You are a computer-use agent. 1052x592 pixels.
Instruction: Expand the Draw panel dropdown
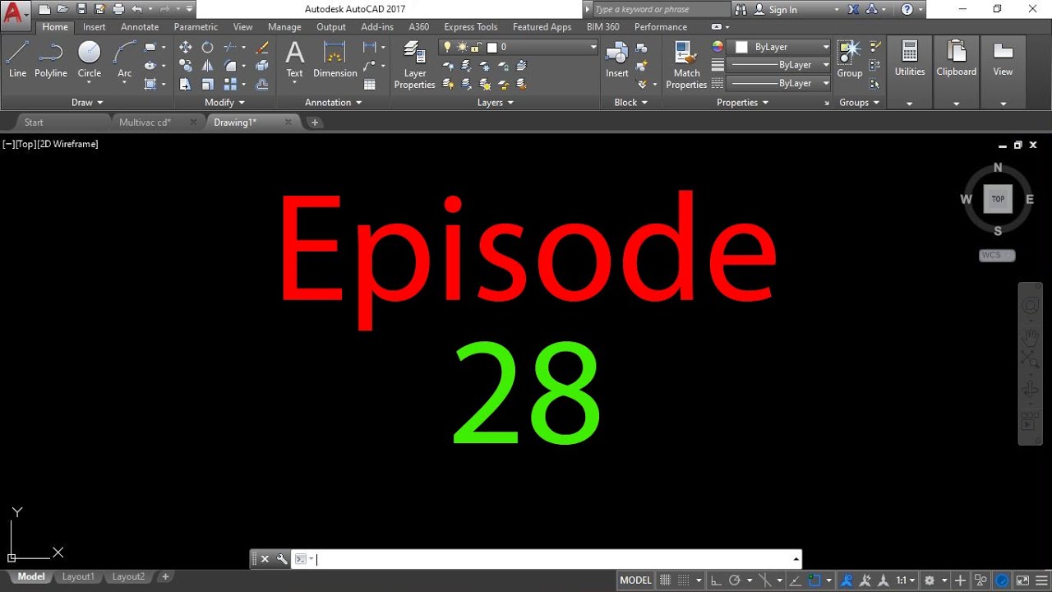click(87, 103)
